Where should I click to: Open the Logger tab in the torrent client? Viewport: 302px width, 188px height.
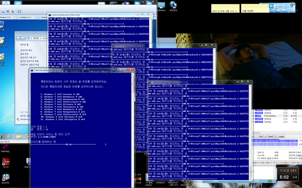coord(280,136)
